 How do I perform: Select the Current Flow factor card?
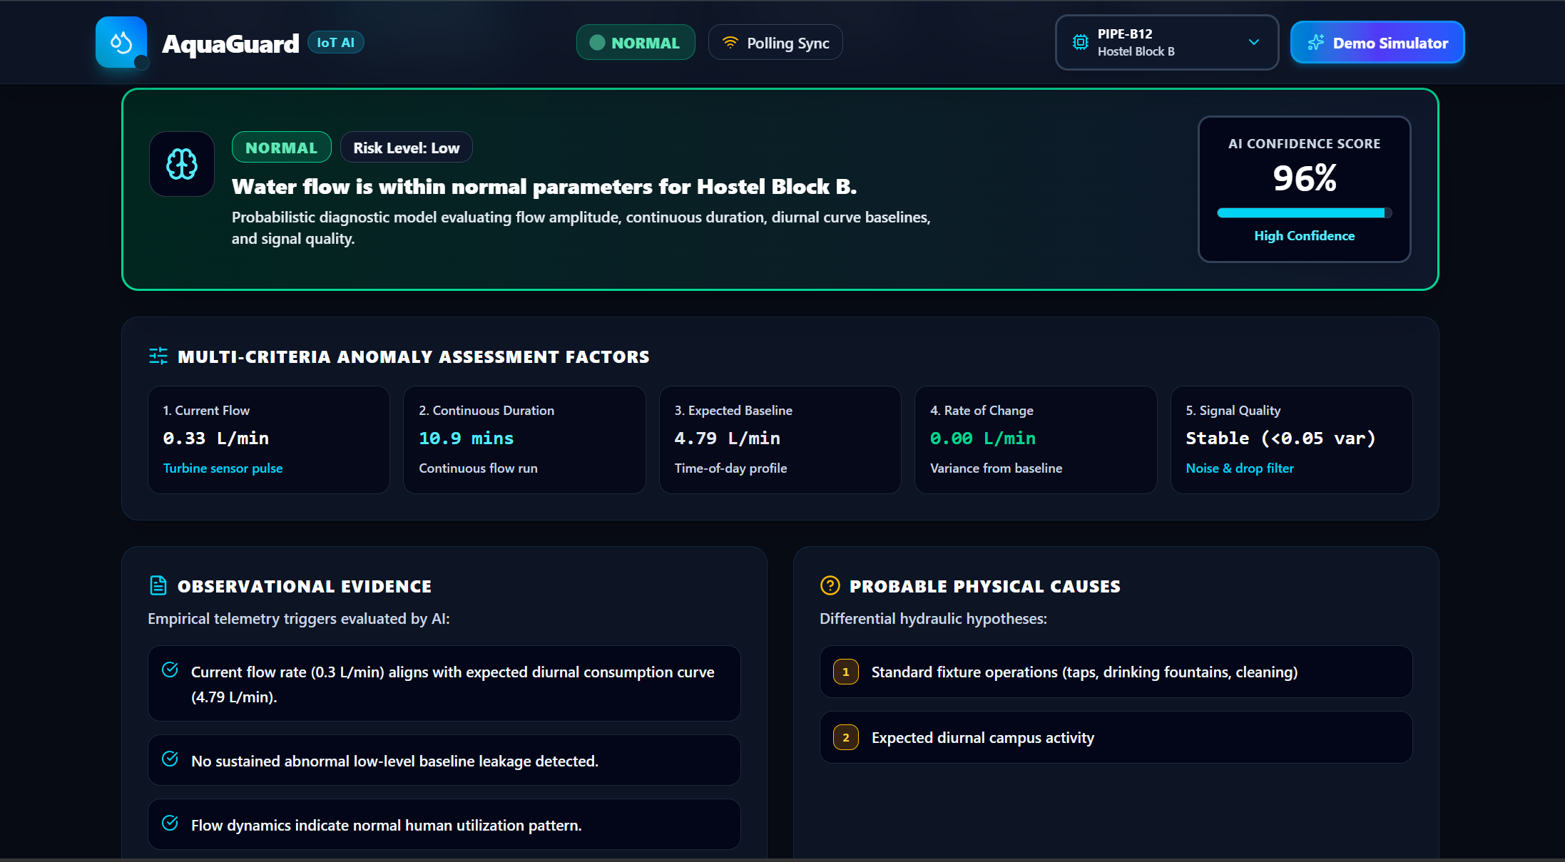click(x=269, y=440)
